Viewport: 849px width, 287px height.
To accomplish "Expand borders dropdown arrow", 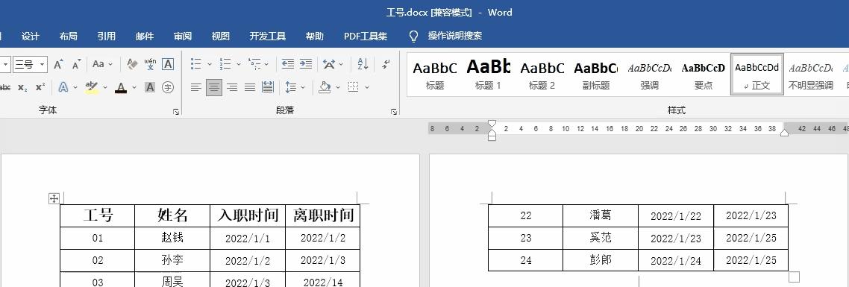I will (x=367, y=87).
